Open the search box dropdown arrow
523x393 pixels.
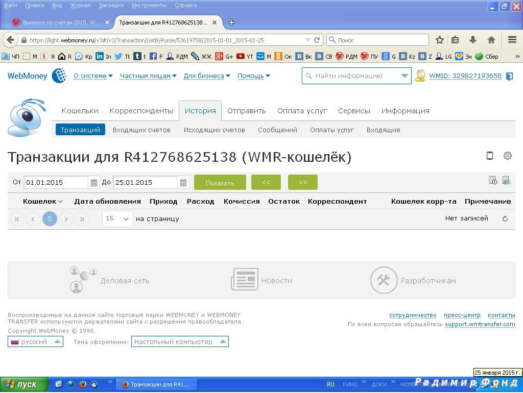pyautogui.click(x=405, y=76)
